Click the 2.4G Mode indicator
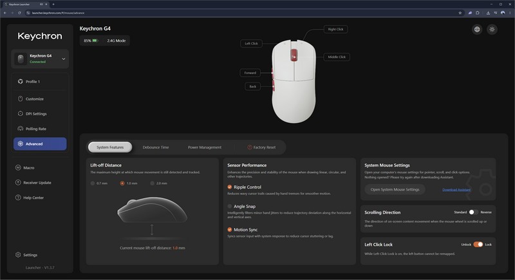Viewport: 515px width, 280px height. [x=117, y=41]
